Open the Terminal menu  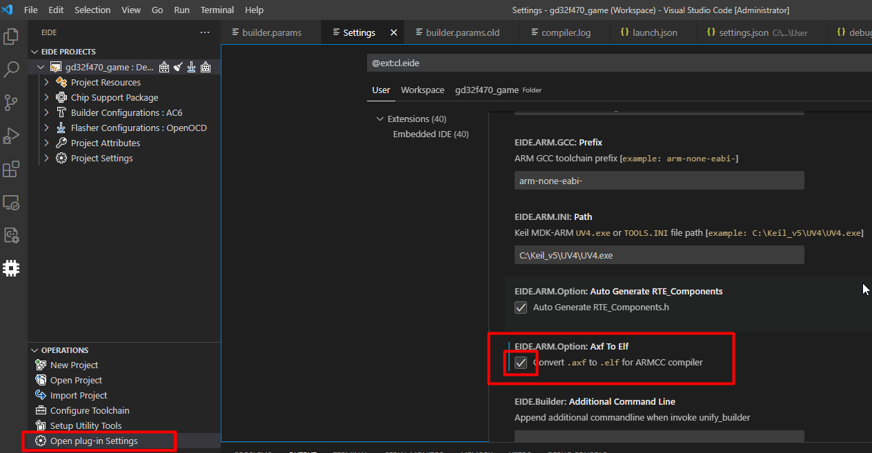pyautogui.click(x=217, y=10)
